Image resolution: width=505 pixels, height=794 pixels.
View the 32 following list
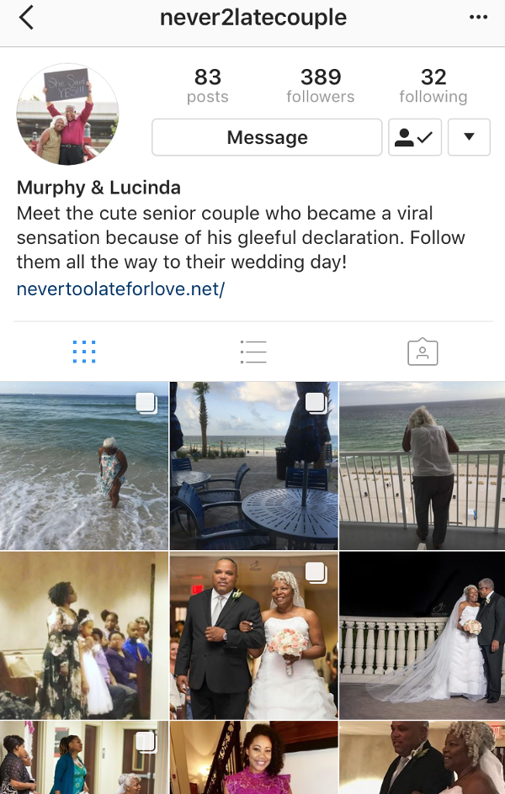pyautogui.click(x=433, y=86)
